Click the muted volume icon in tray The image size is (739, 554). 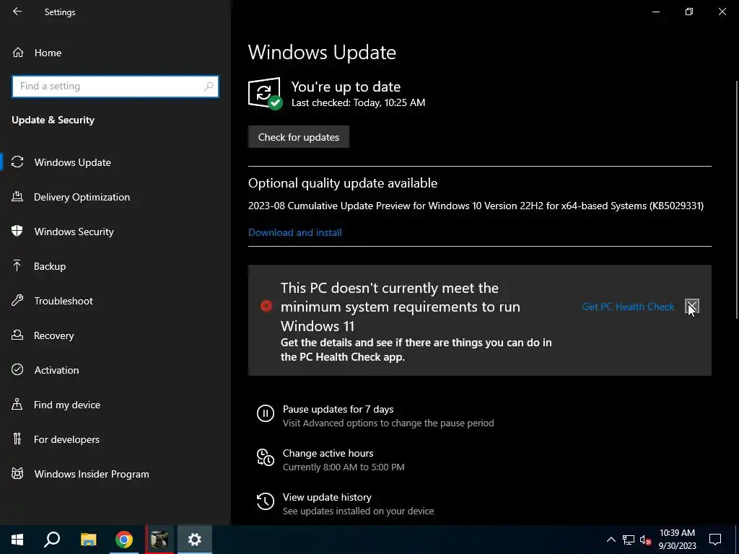point(645,540)
